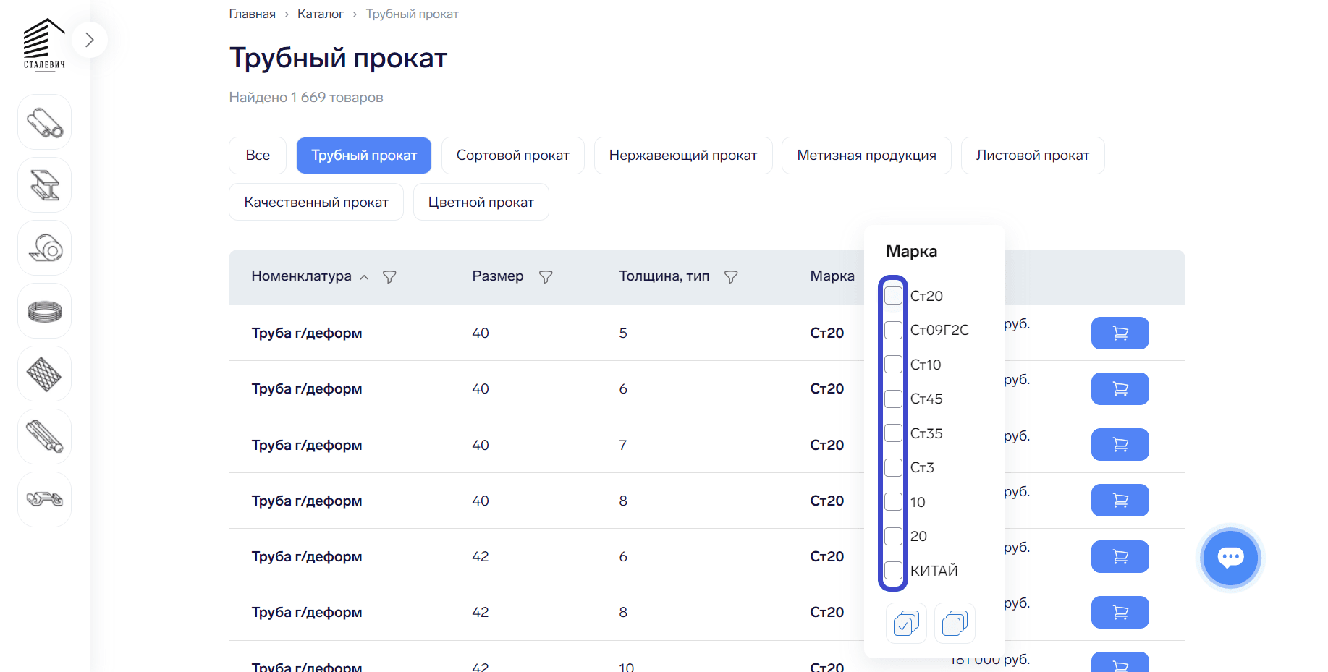Select the Все category tab
This screenshot has width=1328, height=672.
pyautogui.click(x=258, y=156)
